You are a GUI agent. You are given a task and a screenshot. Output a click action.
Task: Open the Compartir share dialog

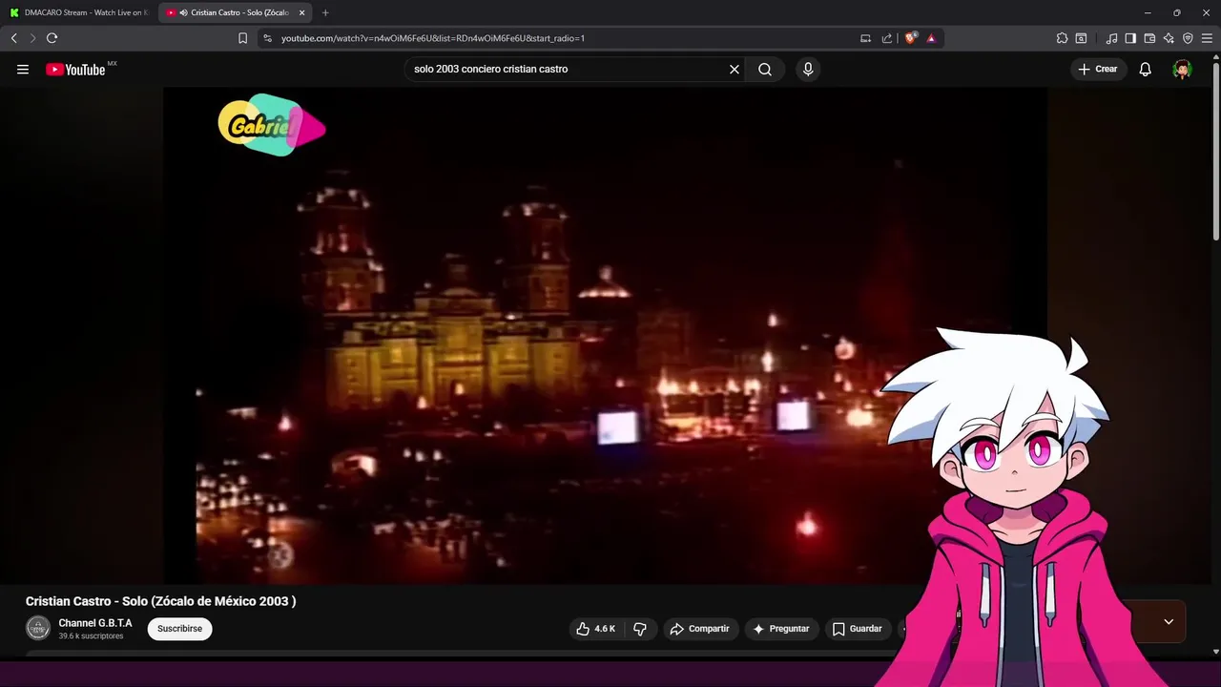click(700, 629)
